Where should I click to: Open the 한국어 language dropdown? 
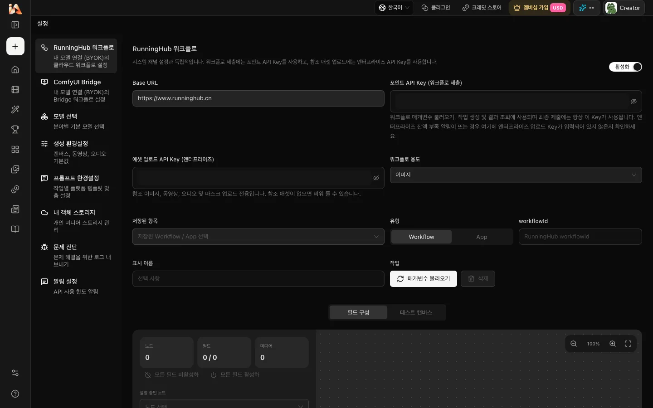pos(394,8)
